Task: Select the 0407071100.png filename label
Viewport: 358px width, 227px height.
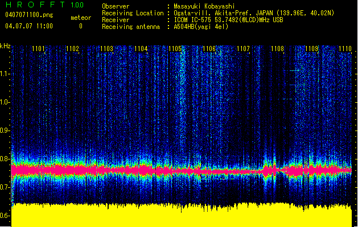Action: (x=29, y=15)
